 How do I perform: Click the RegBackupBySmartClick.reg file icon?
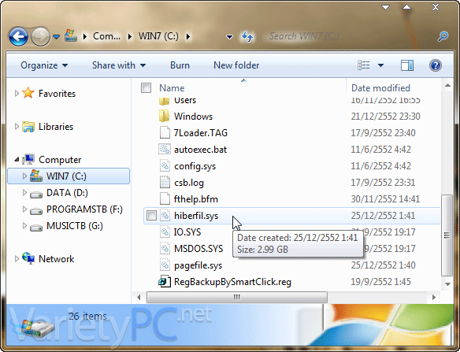point(165,282)
